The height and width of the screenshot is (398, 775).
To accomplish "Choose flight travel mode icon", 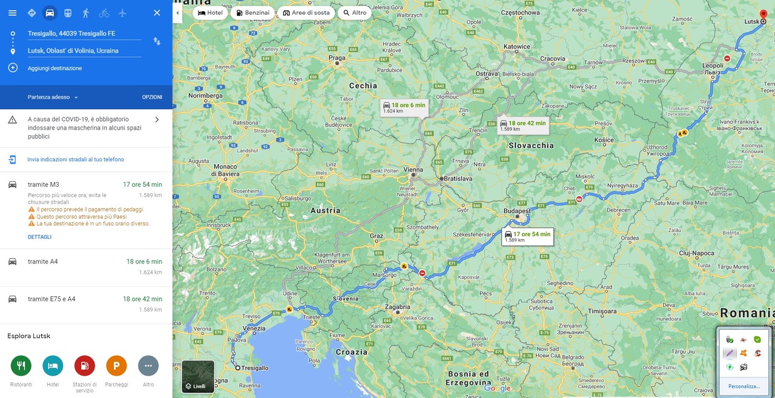I will click(x=122, y=13).
